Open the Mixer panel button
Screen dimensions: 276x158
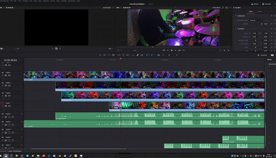(x=255, y=4)
